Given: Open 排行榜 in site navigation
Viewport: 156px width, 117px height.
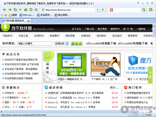Looking at the screenshot, I should 128,29.
